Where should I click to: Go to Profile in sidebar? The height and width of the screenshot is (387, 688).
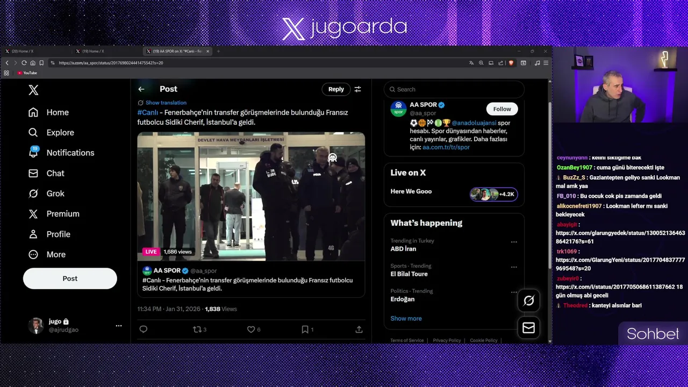point(49,234)
